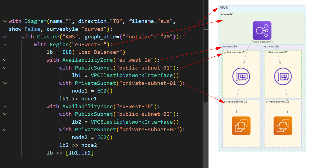Collapse the AvailabilityZone("eu-west-1b") block
Screen dimensions: 325x168
(x=5, y=107)
